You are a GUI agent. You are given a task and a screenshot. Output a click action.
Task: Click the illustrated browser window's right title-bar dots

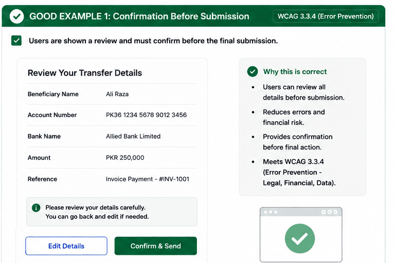click(330, 212)
